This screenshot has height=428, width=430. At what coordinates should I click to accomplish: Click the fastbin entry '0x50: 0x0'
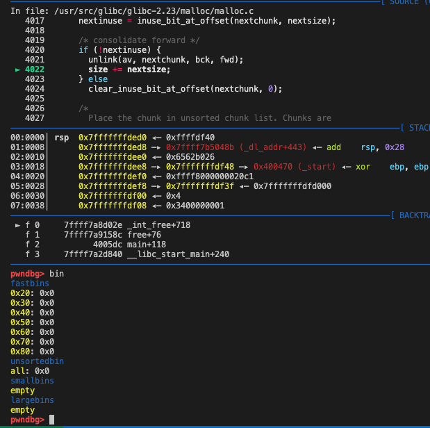(x=33, y=322)
